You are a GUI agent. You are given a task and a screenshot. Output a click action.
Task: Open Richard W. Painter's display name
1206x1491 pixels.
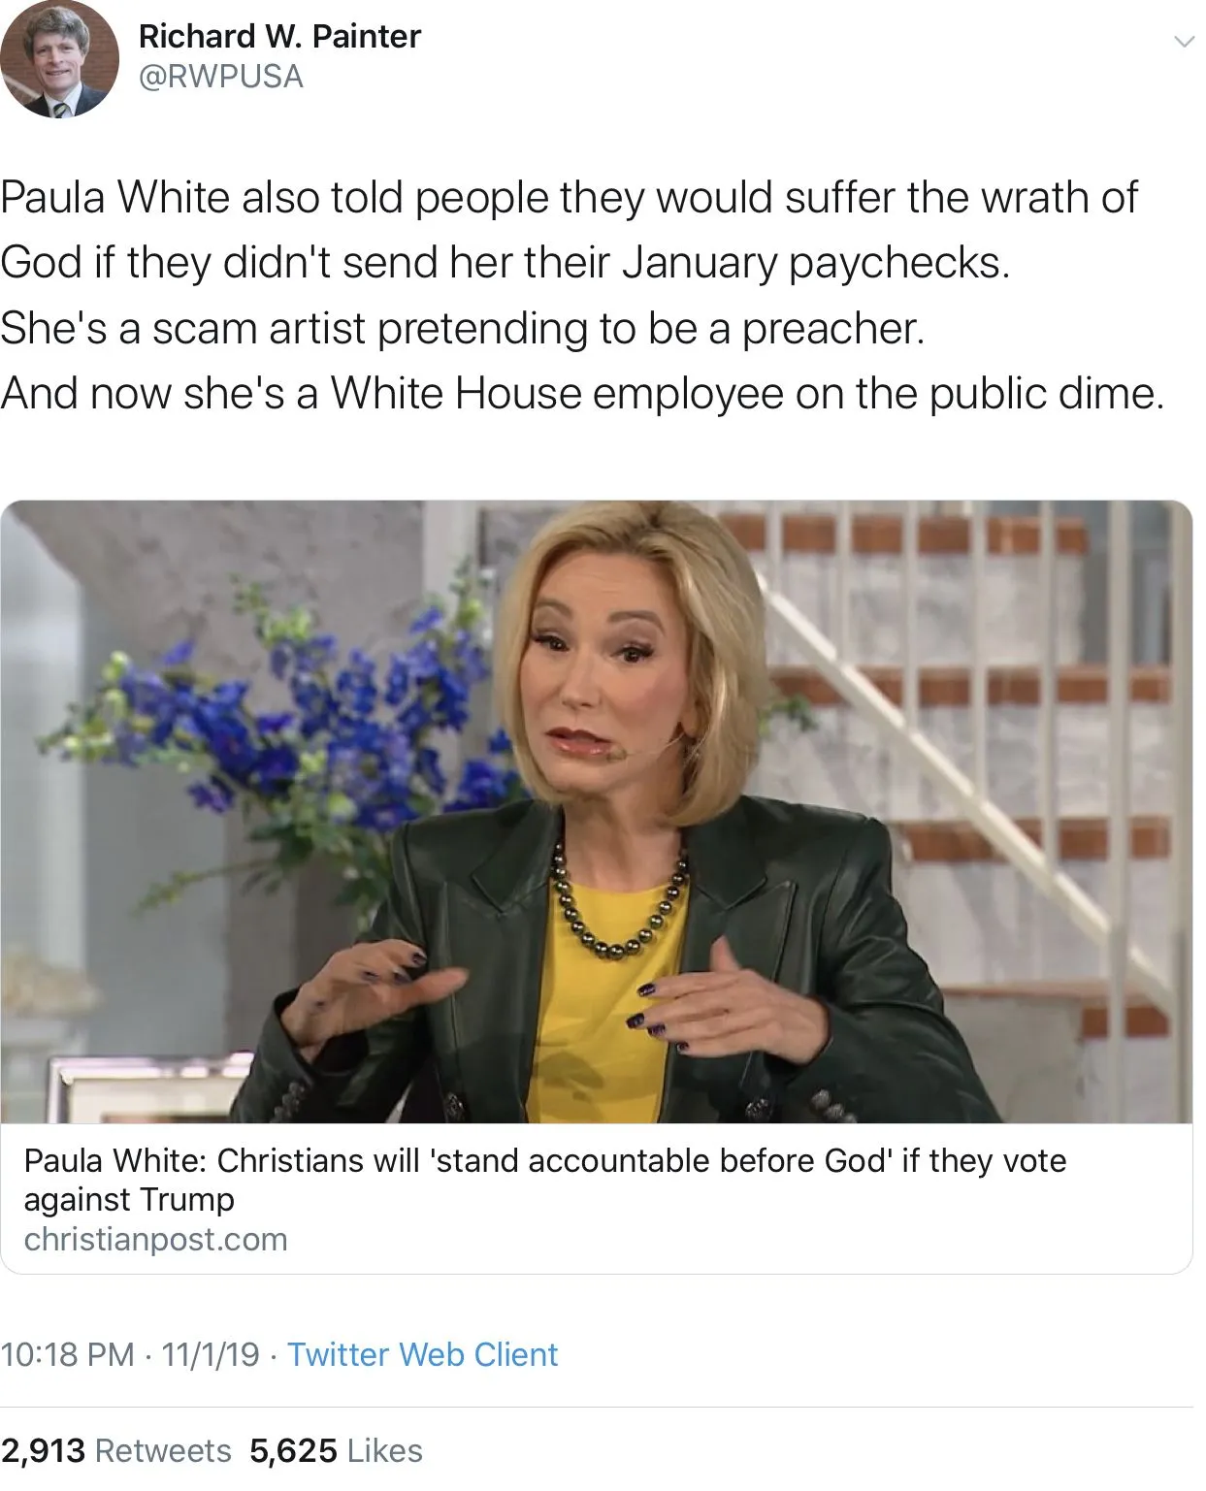(x=279, y=36)
